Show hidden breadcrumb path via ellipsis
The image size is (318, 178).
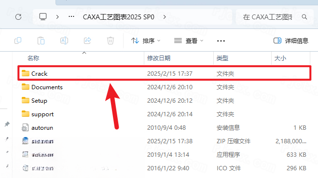[x=71, y=16]
